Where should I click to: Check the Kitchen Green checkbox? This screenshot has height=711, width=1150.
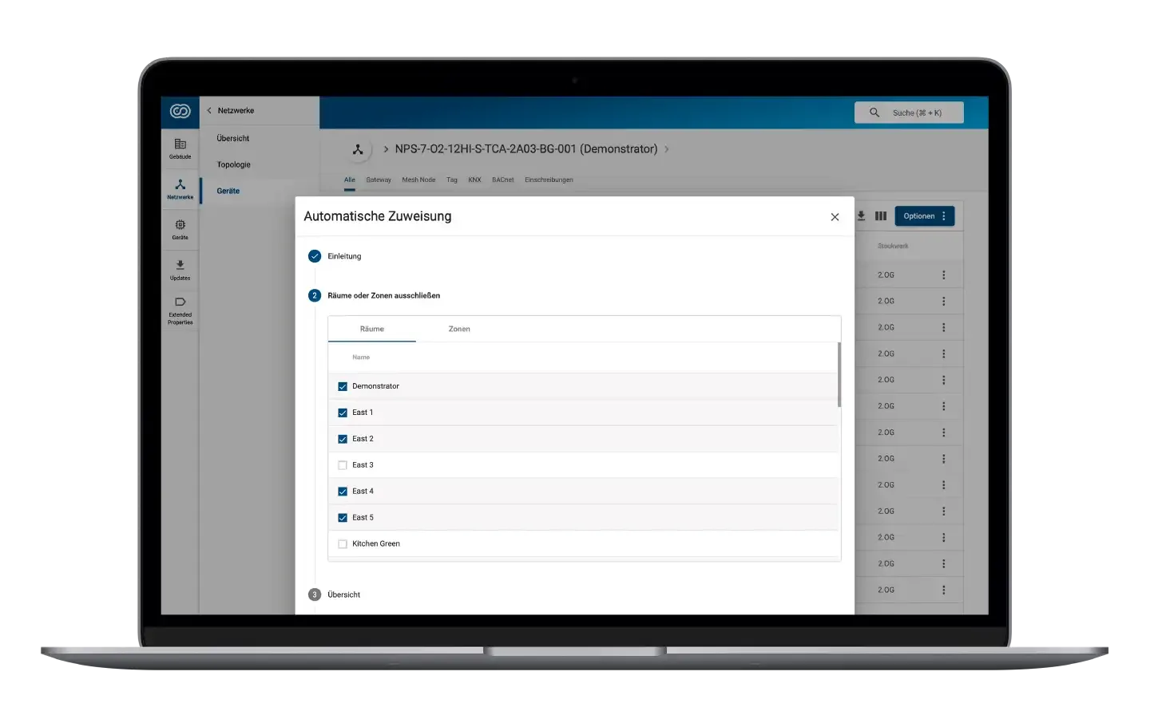pyautogui.click(x=343, y=544)
